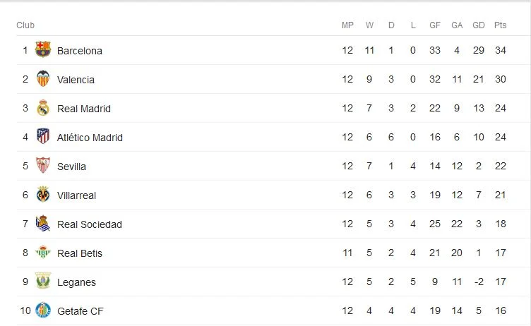Image resolution: width=531 pixels, height=326 pixels.
Task: Click the Barcelona club crest icon
Action: coord(43,50)
